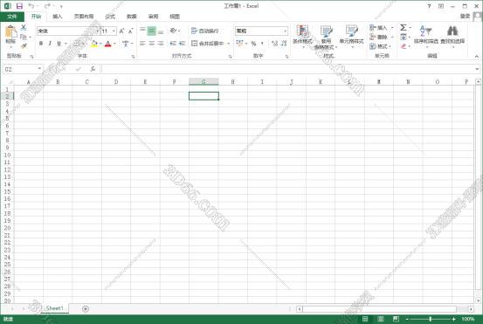Viewport: 483px width, 324px height.
Task: Click the Comma Style icon
Action: click(262, 44)
